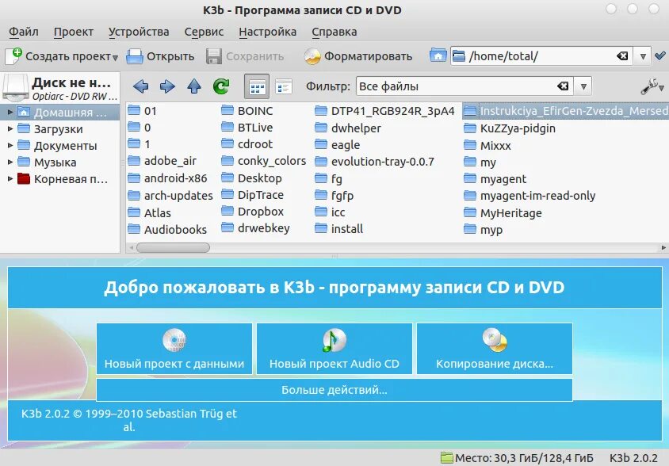Open the Сервис menu
Screen dimensions: 669x466
pyautogui.click(x=204, y=32)
